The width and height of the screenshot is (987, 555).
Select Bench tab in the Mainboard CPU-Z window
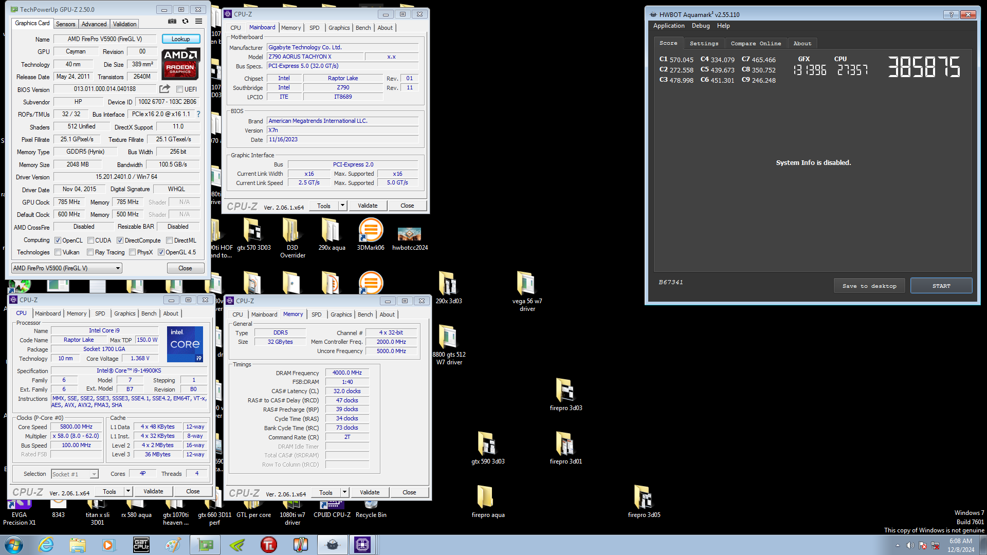point(363,28)
